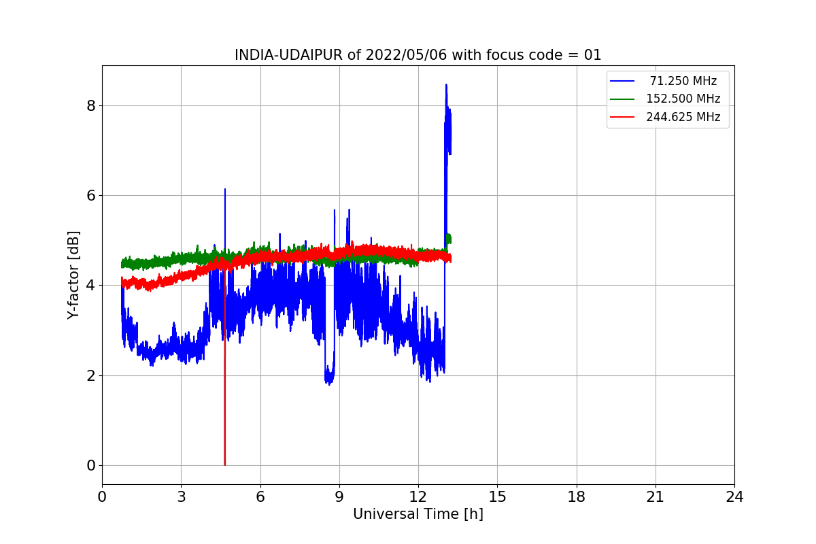Click x-axis tick label 24
Screen dimensions: 816x544
click(x=734, y=497)
